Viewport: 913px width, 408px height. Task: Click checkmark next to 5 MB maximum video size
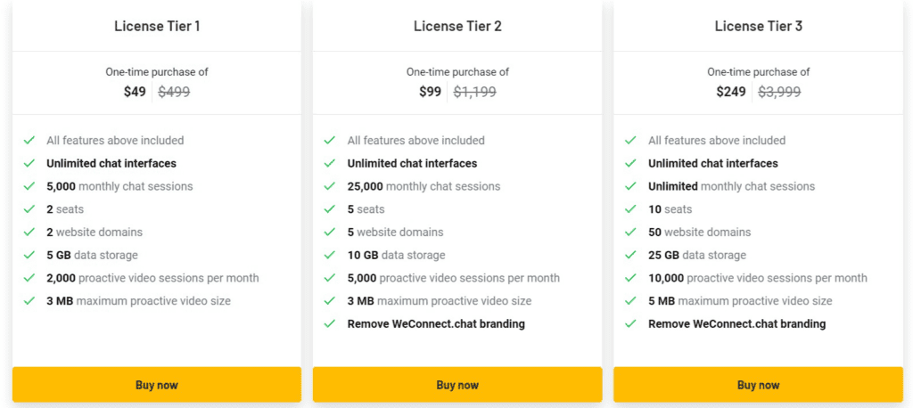click(x=630, y=301)
